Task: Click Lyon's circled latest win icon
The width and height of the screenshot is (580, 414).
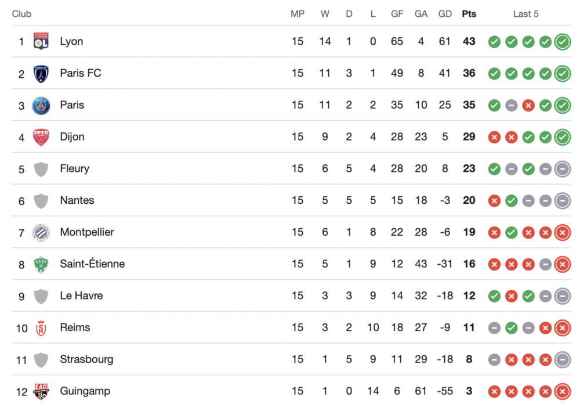Action: tap(562, 42)
